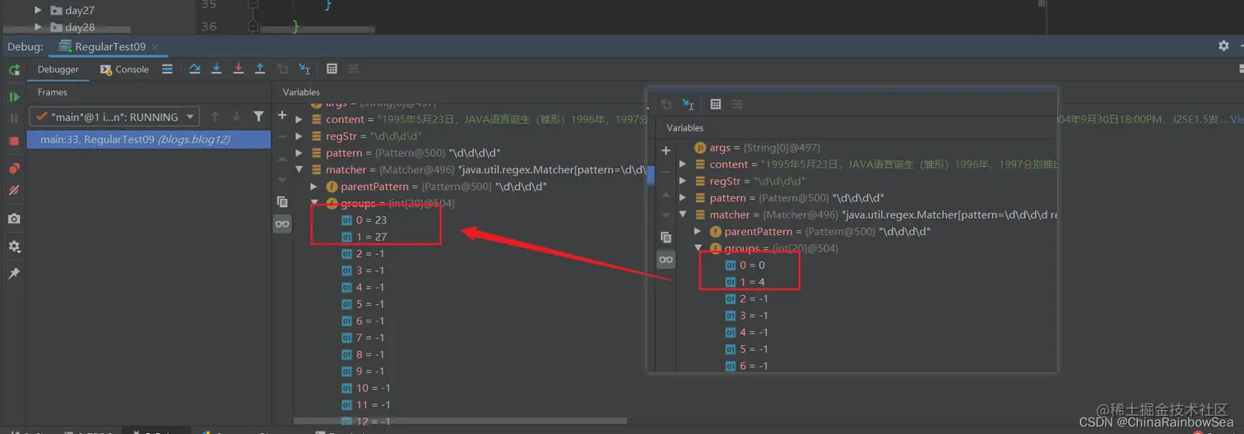
Task: Expand the pattern node in the main Variables panel
Action: [299, 153]
